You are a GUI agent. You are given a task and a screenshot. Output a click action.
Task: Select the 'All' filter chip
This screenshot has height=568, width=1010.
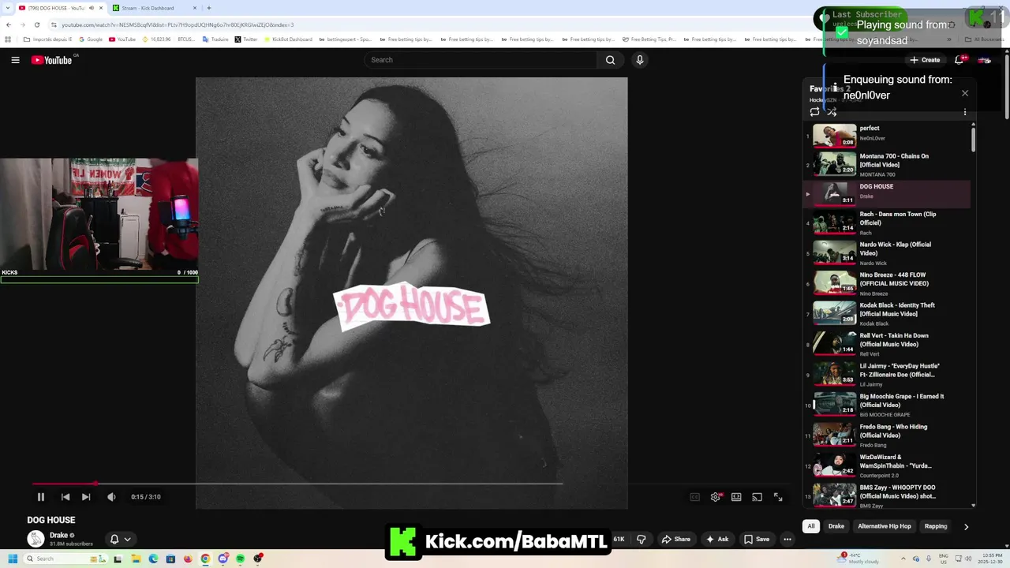810,526
